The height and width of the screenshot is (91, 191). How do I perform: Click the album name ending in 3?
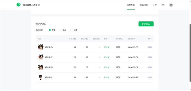click(49, 57)
